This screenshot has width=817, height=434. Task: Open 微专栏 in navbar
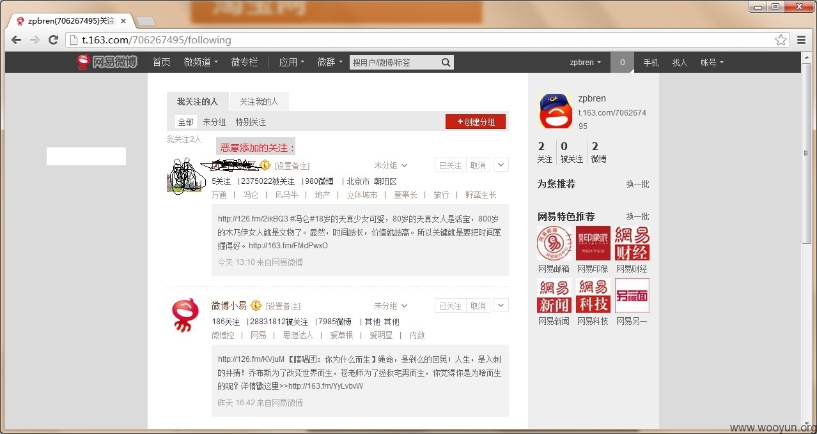[244, 62]
